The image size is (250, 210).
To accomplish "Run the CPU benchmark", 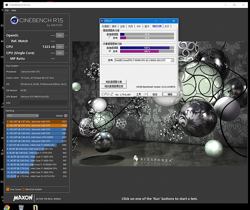I will click(x=60, y=47).
